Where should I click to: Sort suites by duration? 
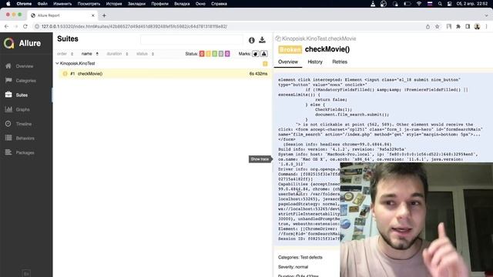tap(117, 54)
